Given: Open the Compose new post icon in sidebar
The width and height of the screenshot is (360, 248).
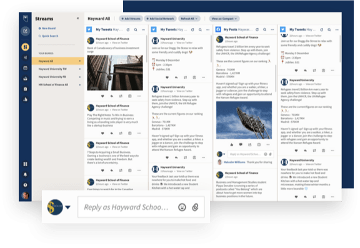Looking at the screenshot, I should click(25, 31).
